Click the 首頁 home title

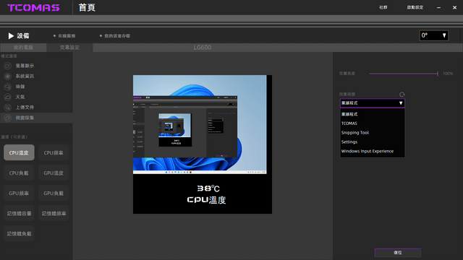coord(87,8)
